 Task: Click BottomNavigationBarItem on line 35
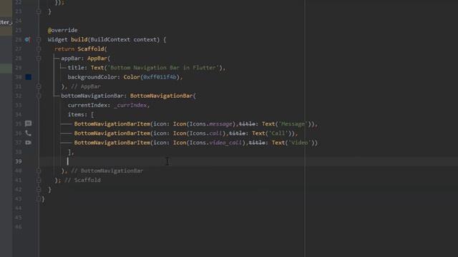(112, 124)
